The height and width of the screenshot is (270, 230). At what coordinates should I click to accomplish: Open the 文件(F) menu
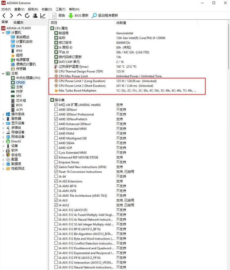click(6, 9)
